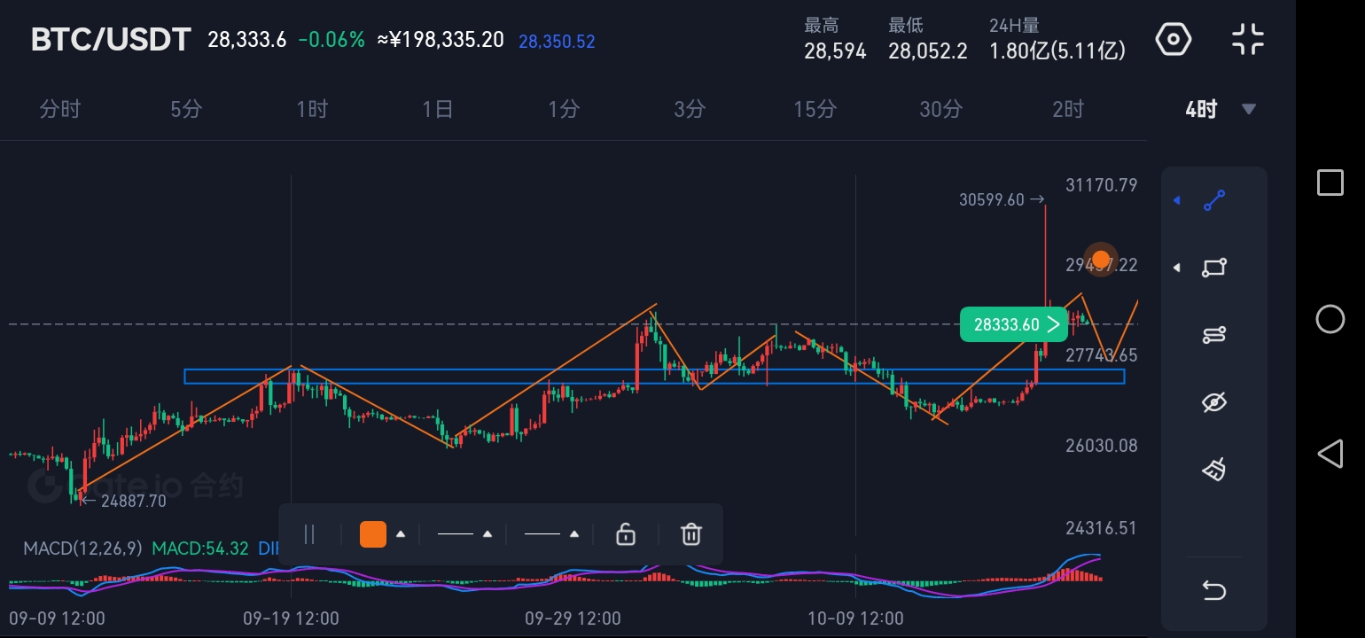
Task: Select the trend line drawing tool
Action: tap(1213, 201)
